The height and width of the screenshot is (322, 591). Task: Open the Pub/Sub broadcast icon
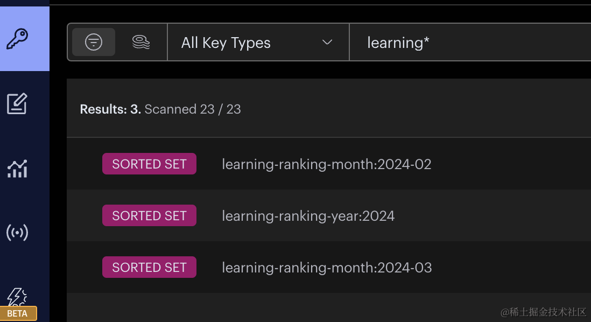click(x=17, y=233)
